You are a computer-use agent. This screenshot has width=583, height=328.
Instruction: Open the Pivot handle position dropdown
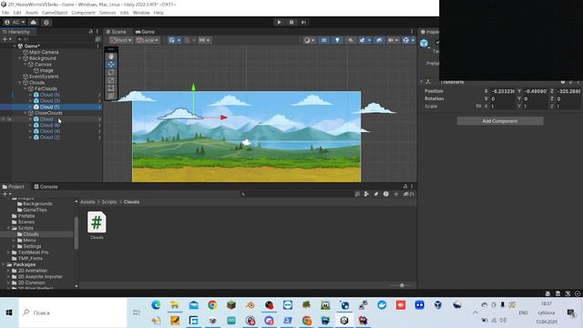pos(121,40)
